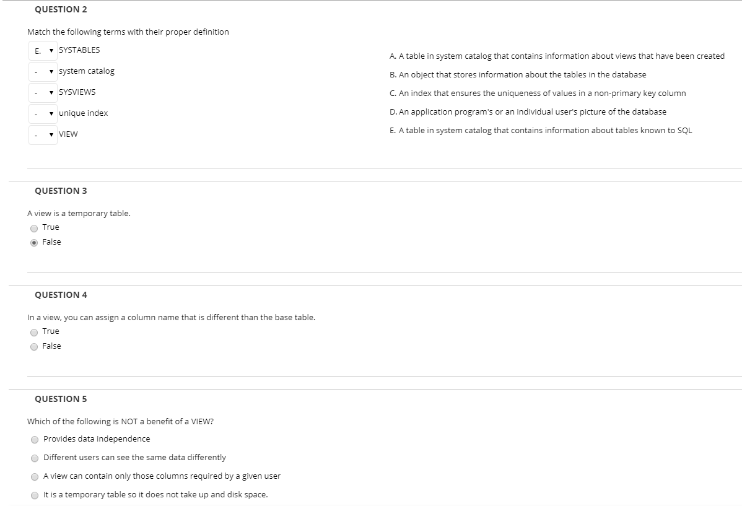Screen dimensions: 742x506
Task: Open the SYSTABLES matching dropdown
Action: pyautogui.click(x=43, y=50)
